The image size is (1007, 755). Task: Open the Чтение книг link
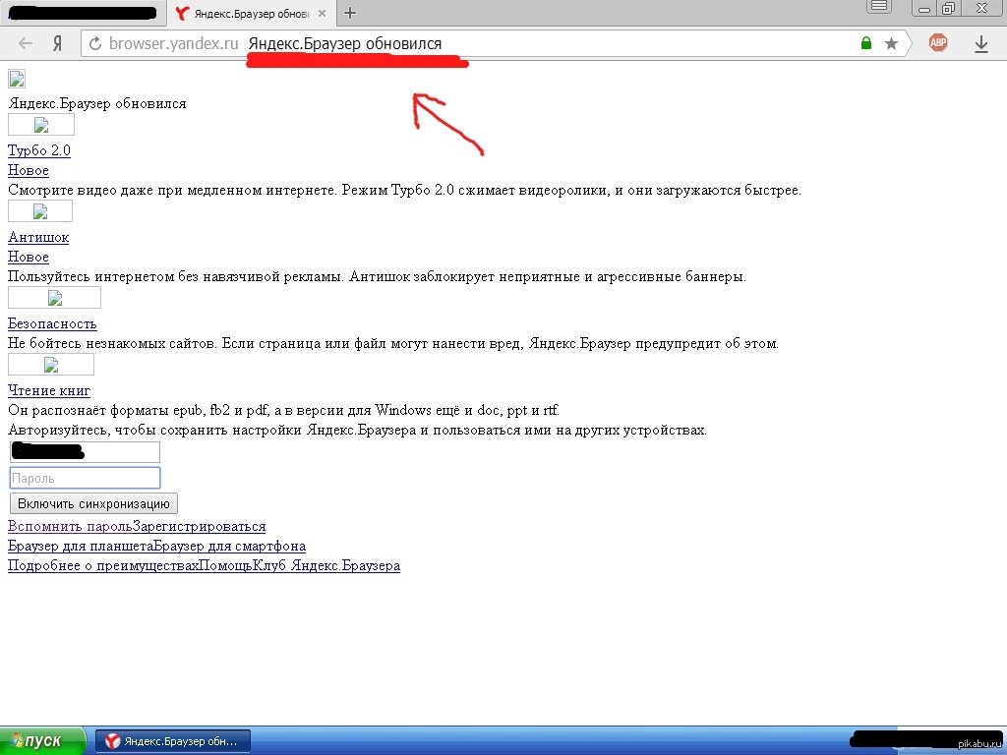[49, 390]
